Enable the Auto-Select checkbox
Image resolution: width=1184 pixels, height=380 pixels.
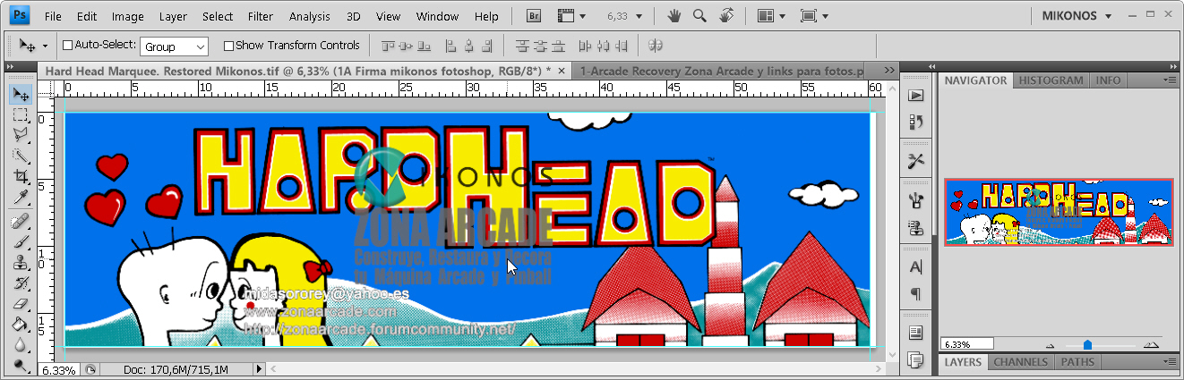coord(67,46)
